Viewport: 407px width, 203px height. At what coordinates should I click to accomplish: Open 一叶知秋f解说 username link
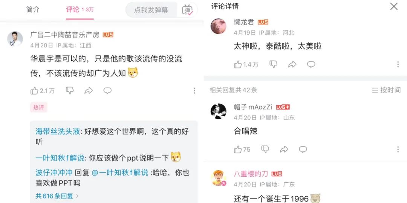point(60,158)
